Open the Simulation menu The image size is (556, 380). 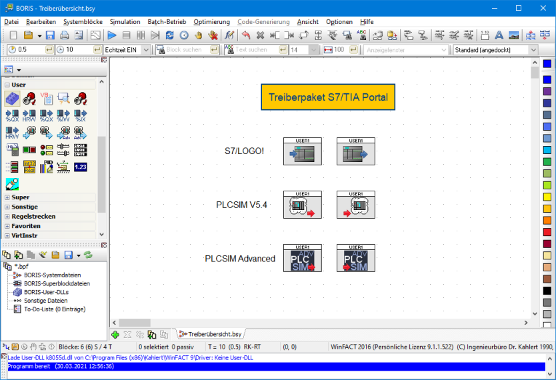pyautogui.click(x=125, y=22)
